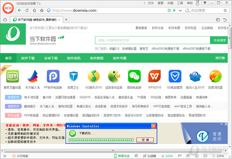The height and width of the screenshot is (159, 232).
Task: Close the 当下软件园 tab
Action: [x=59, y=20]
